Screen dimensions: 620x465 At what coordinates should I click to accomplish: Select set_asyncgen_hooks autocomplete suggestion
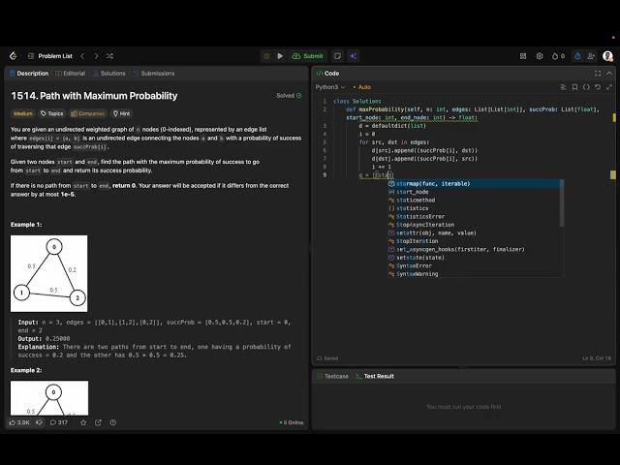coord(474,250)
